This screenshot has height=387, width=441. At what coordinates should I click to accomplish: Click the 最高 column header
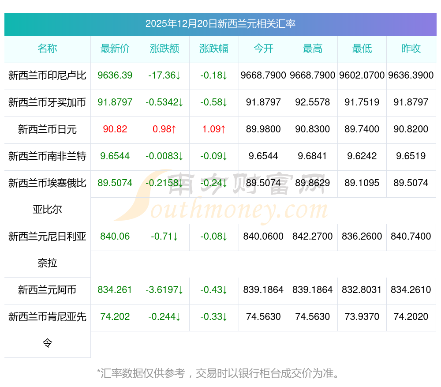click(x=313, y=49)
